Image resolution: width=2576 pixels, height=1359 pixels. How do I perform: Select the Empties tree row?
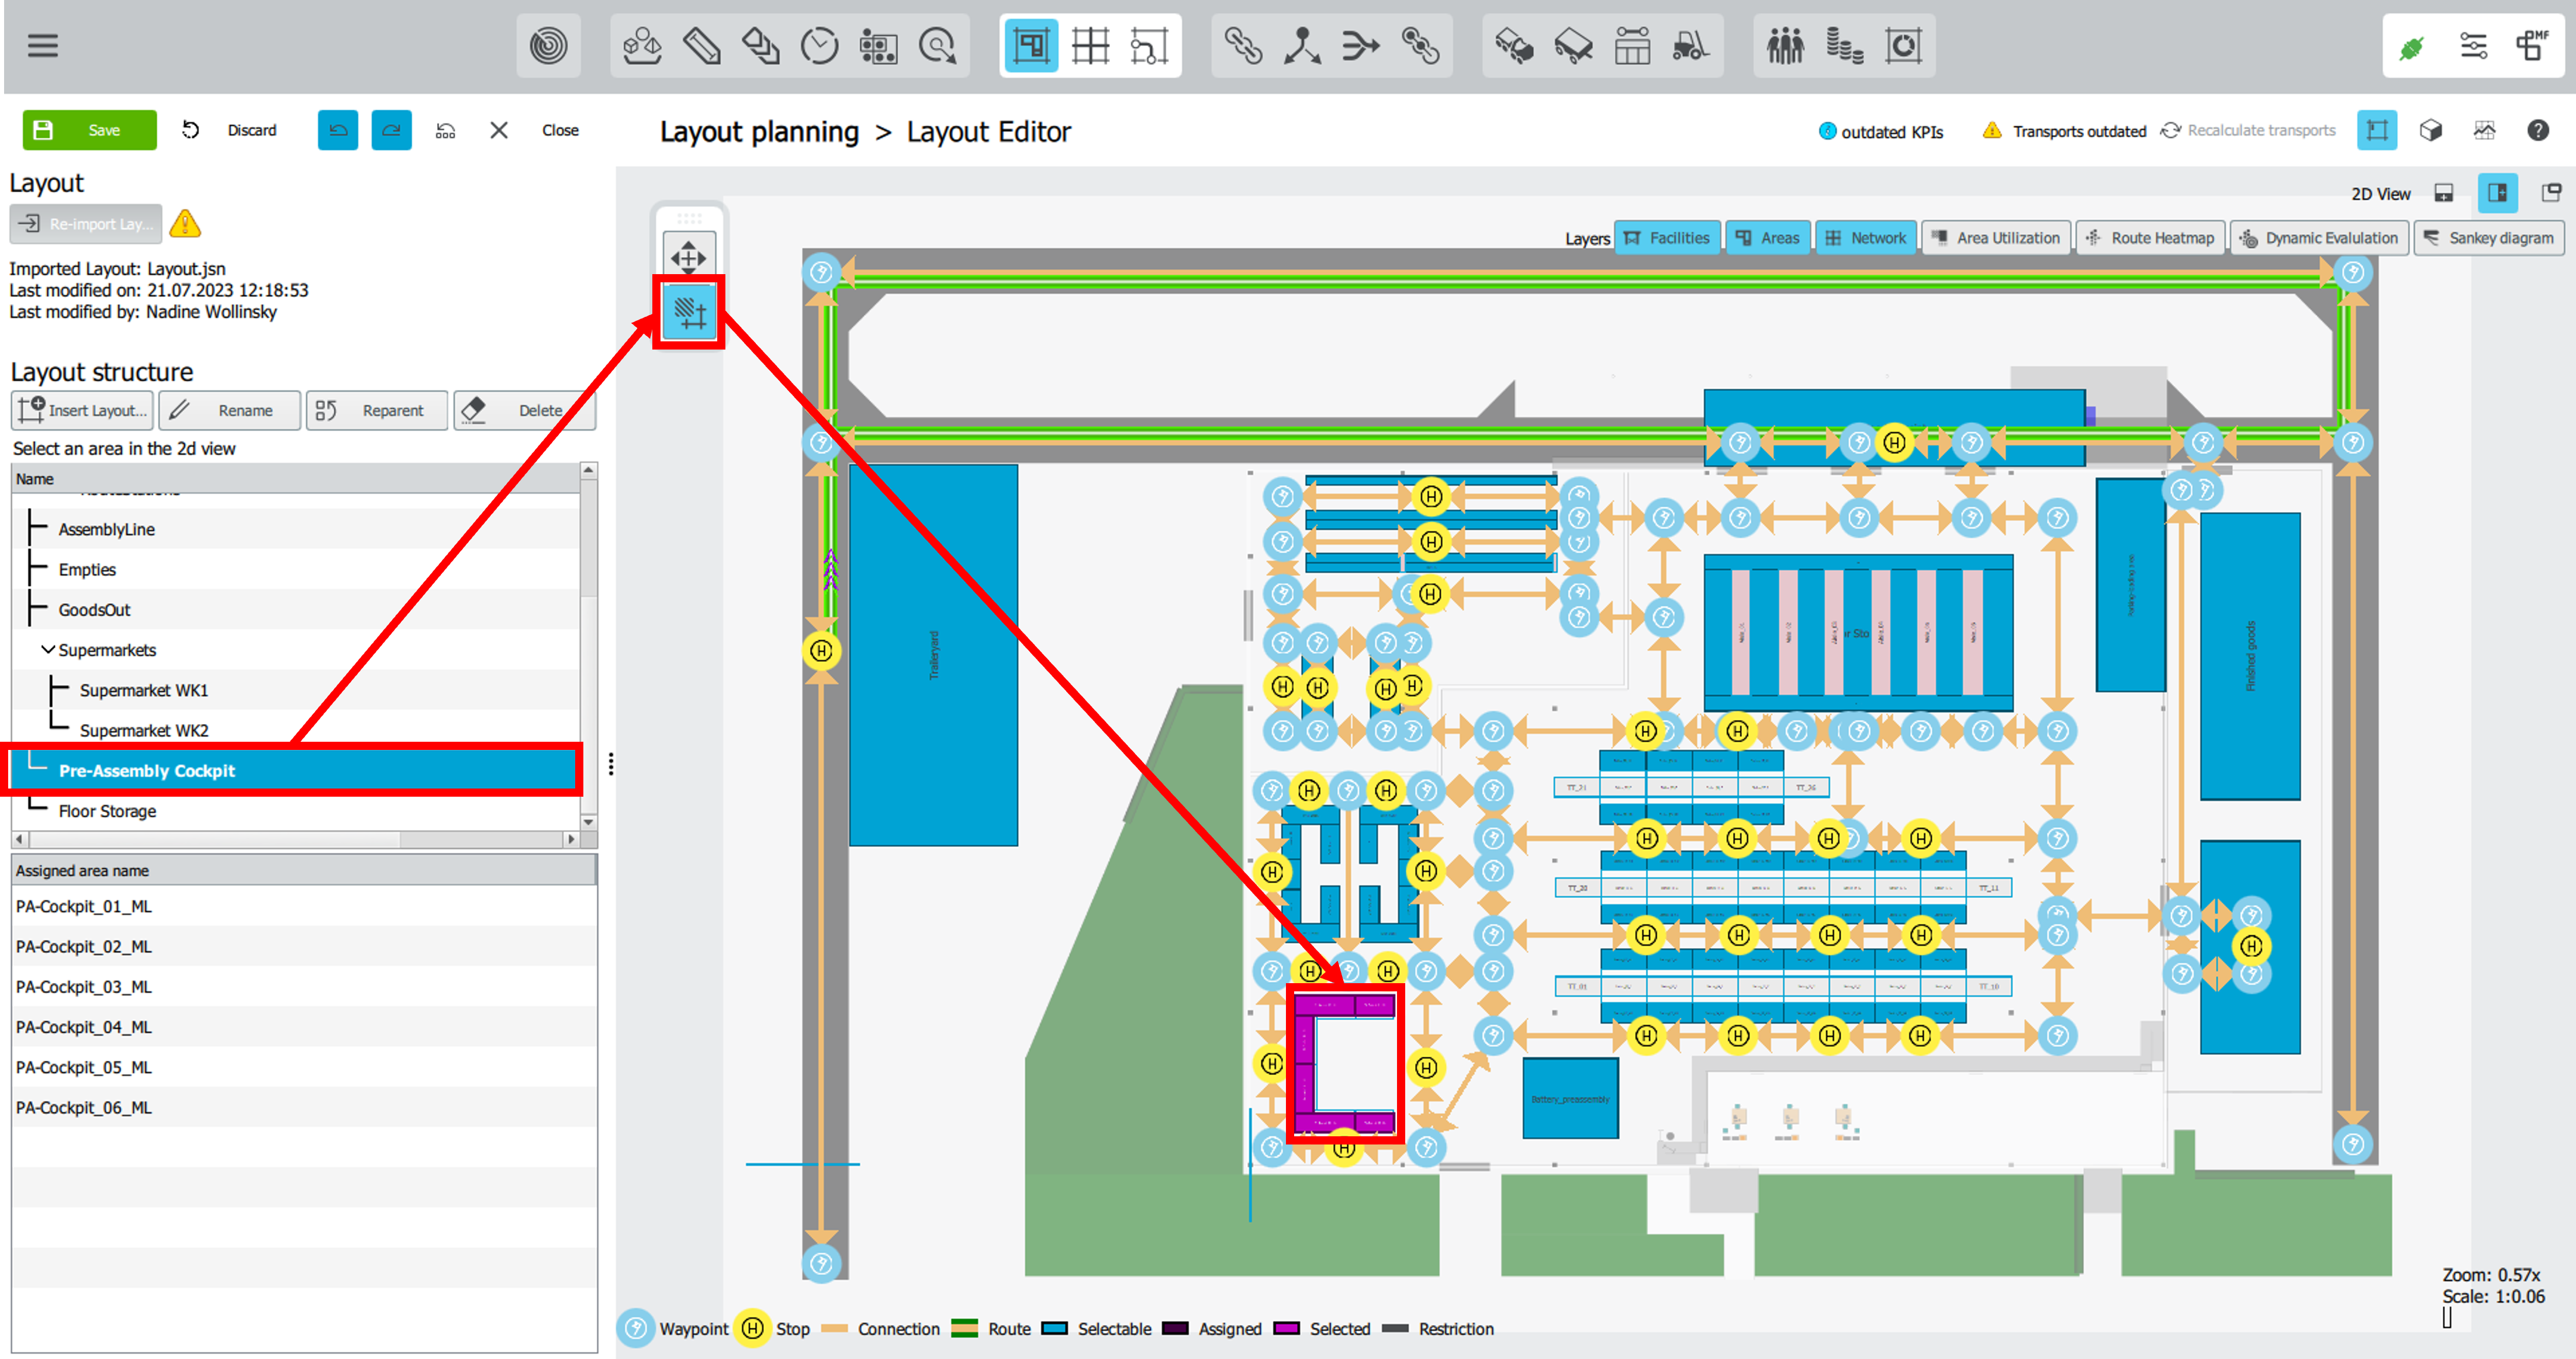coord(295,569)
